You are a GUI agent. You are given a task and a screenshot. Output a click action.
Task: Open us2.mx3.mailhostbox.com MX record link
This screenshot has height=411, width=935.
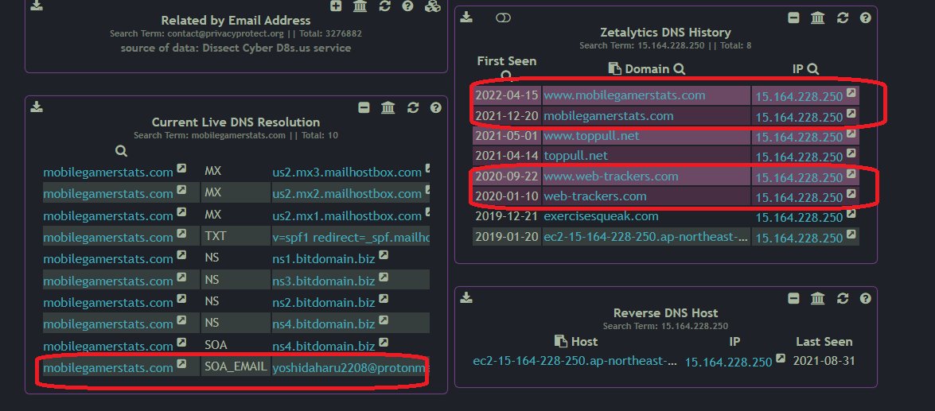point(347,173)
